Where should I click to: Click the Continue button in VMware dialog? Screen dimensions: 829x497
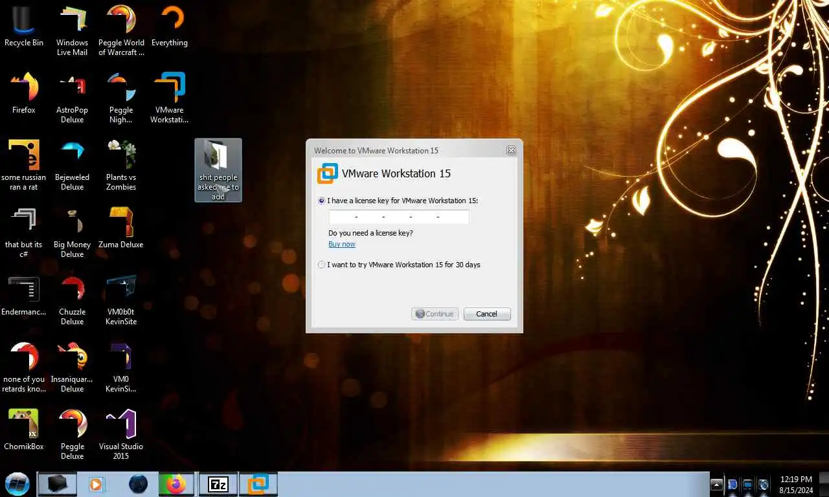[x=435, y=314]
